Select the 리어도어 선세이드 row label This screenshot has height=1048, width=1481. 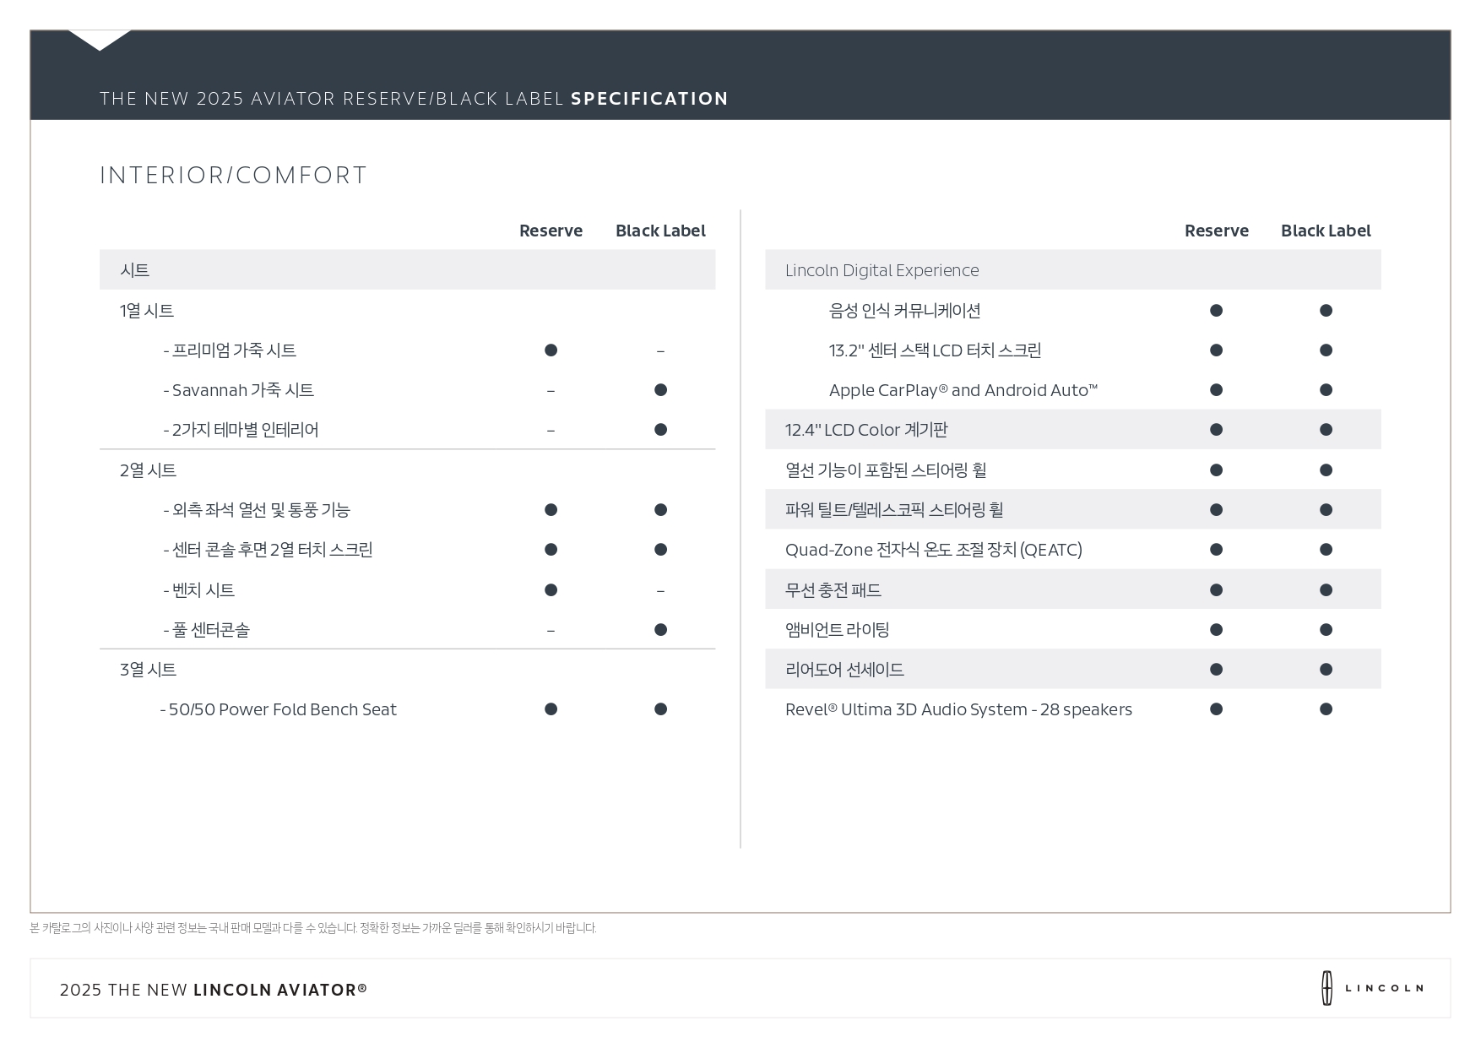tap(844, 669)
